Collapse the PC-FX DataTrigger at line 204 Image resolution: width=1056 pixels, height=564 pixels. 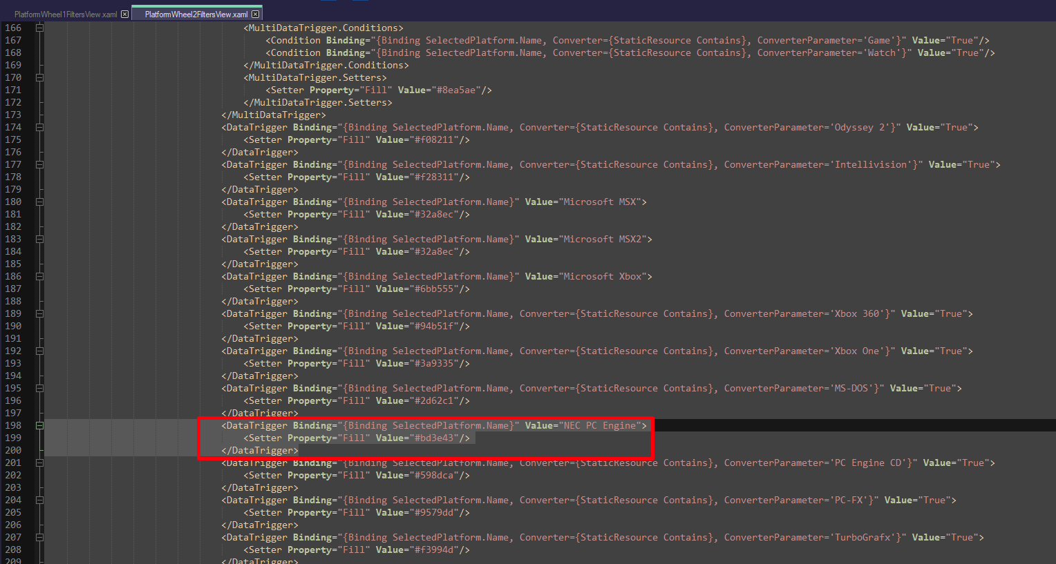(x=39, y=500)
